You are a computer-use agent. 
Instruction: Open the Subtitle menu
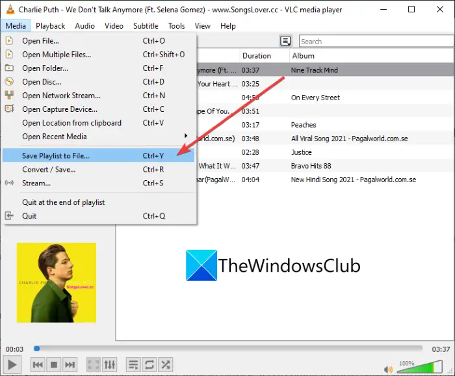tap(146, 26)
